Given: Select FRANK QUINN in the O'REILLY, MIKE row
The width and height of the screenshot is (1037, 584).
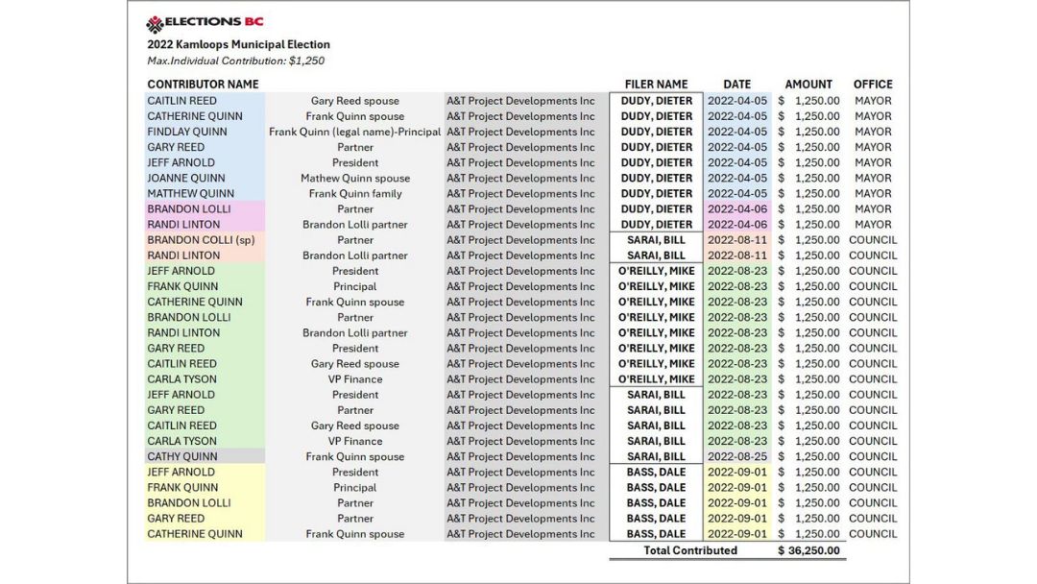Looking at the screenshot, I should 182,286.
